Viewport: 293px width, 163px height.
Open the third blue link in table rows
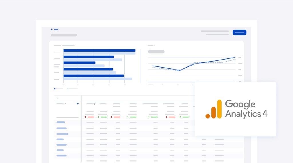pos(62,134)
